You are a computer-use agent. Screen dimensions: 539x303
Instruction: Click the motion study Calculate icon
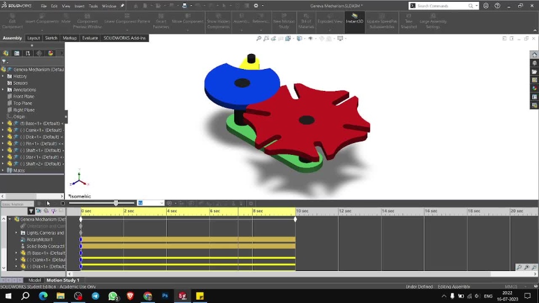tap(39, 203)
